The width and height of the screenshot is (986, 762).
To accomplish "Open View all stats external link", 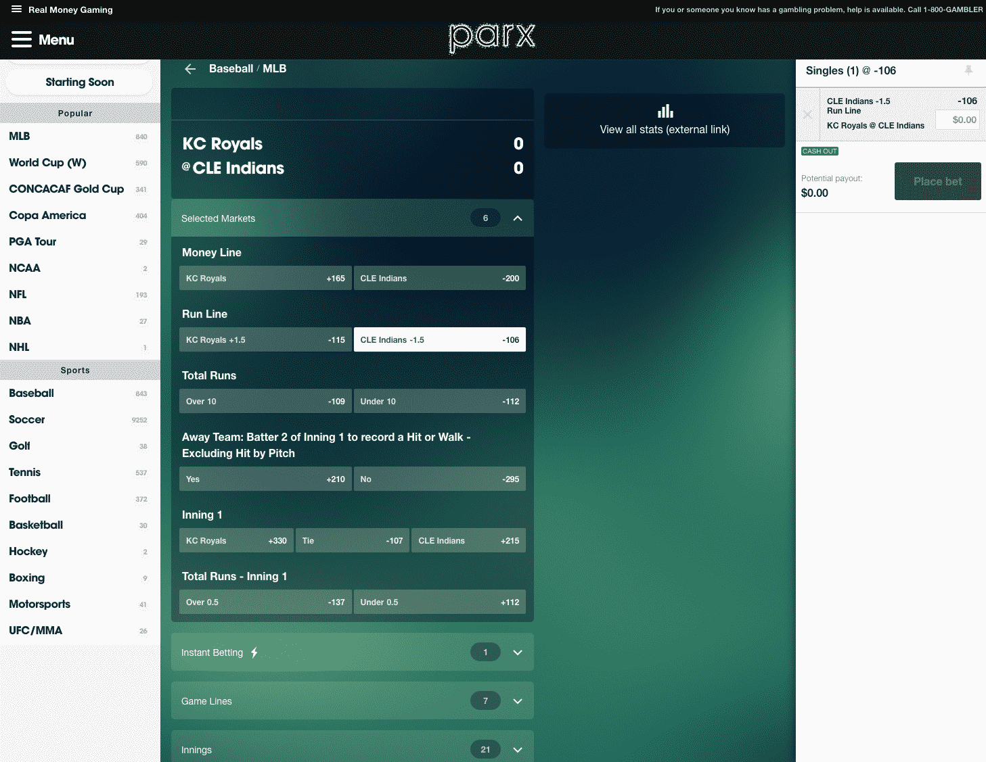I will pos(665,120).
